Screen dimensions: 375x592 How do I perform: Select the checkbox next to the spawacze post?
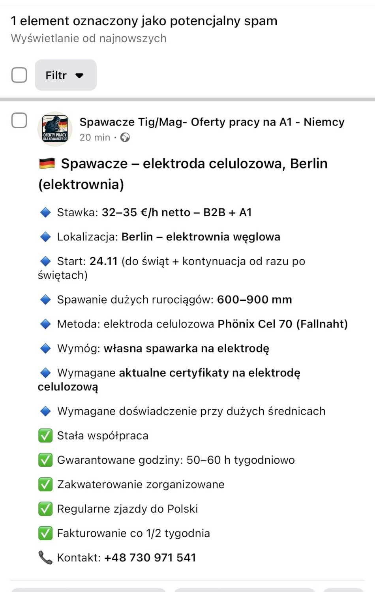pyautogui.click(x=19, y=120)
